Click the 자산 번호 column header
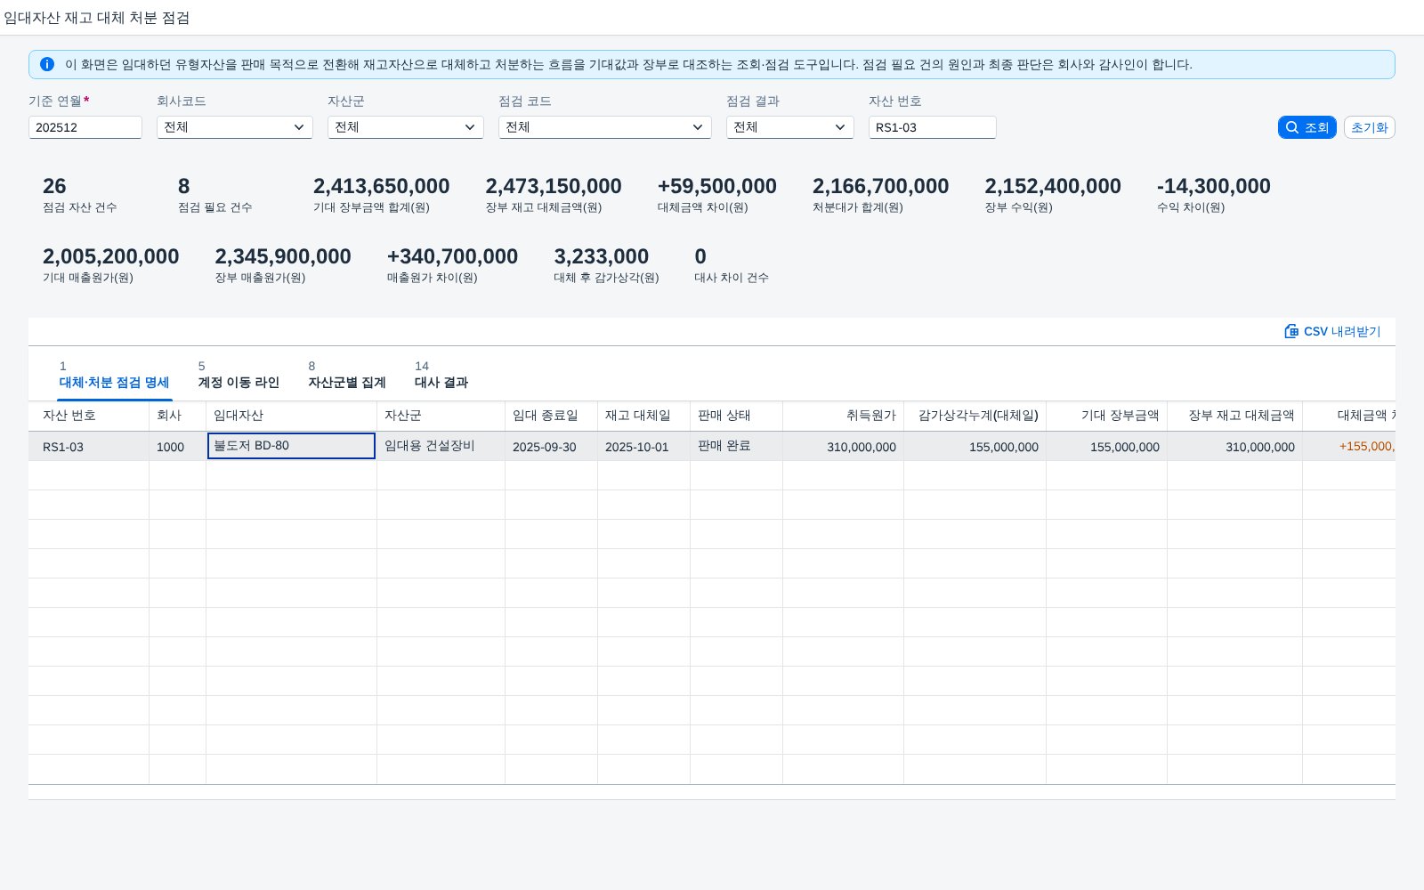The width and height of the screenshot is (1424, 890). 89,416
